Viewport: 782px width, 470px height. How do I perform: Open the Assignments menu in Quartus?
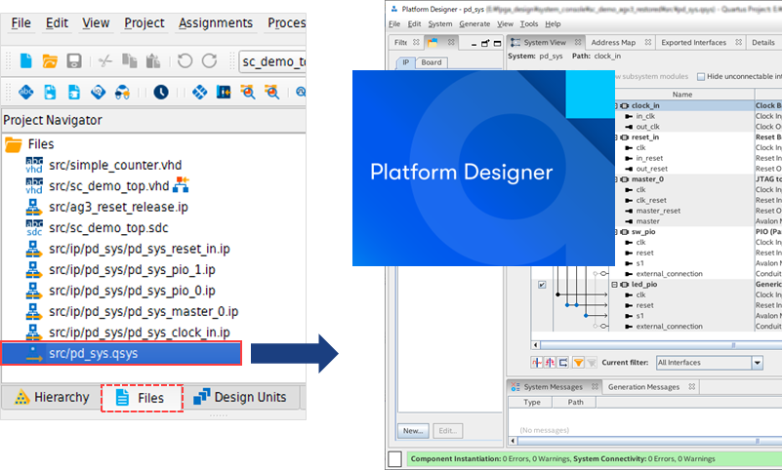(216, 22)
